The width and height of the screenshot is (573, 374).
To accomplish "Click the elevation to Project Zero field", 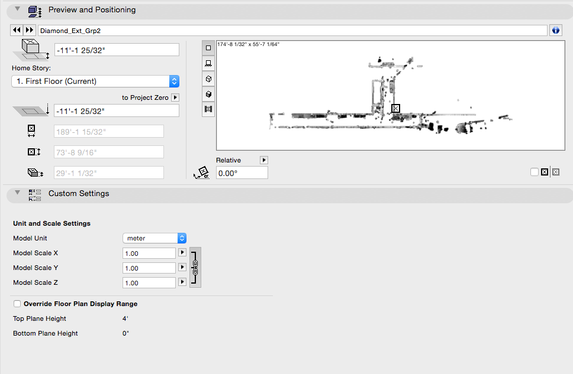I will (117, 111).
